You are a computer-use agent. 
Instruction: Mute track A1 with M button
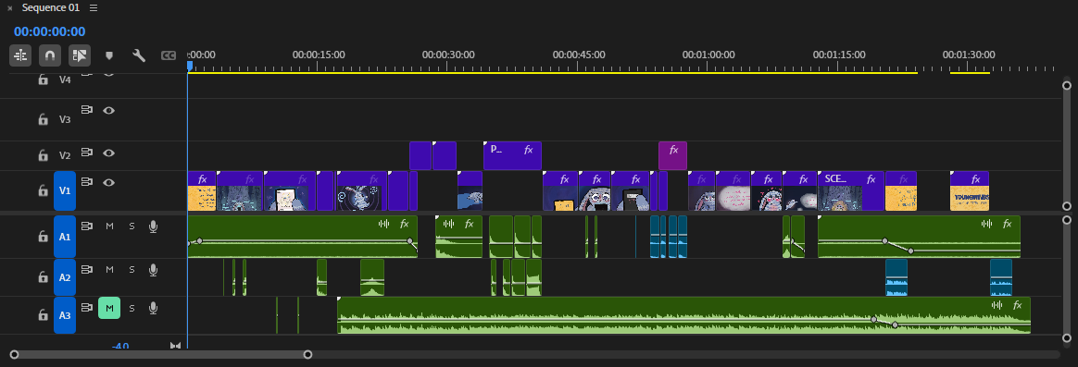point(109,226)
